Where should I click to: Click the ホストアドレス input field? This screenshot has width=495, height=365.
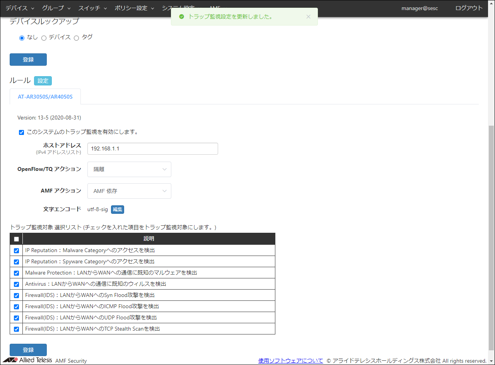tap(152, 149)
